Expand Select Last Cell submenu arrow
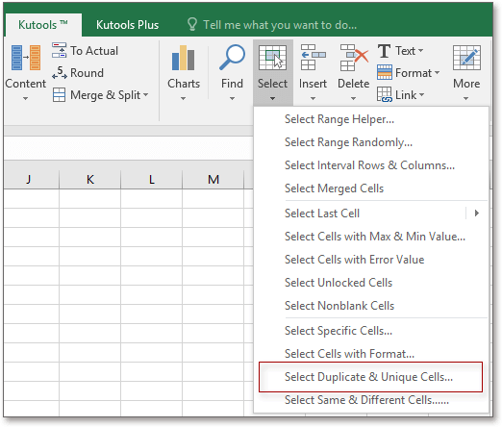The height and width of the screenshot is (427, 502). (x=477, y=213)
